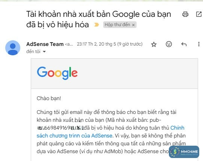Add emoji reaction to message
Image resolution: width=203 pixels, height=161 pixels.
pos(169,44)
